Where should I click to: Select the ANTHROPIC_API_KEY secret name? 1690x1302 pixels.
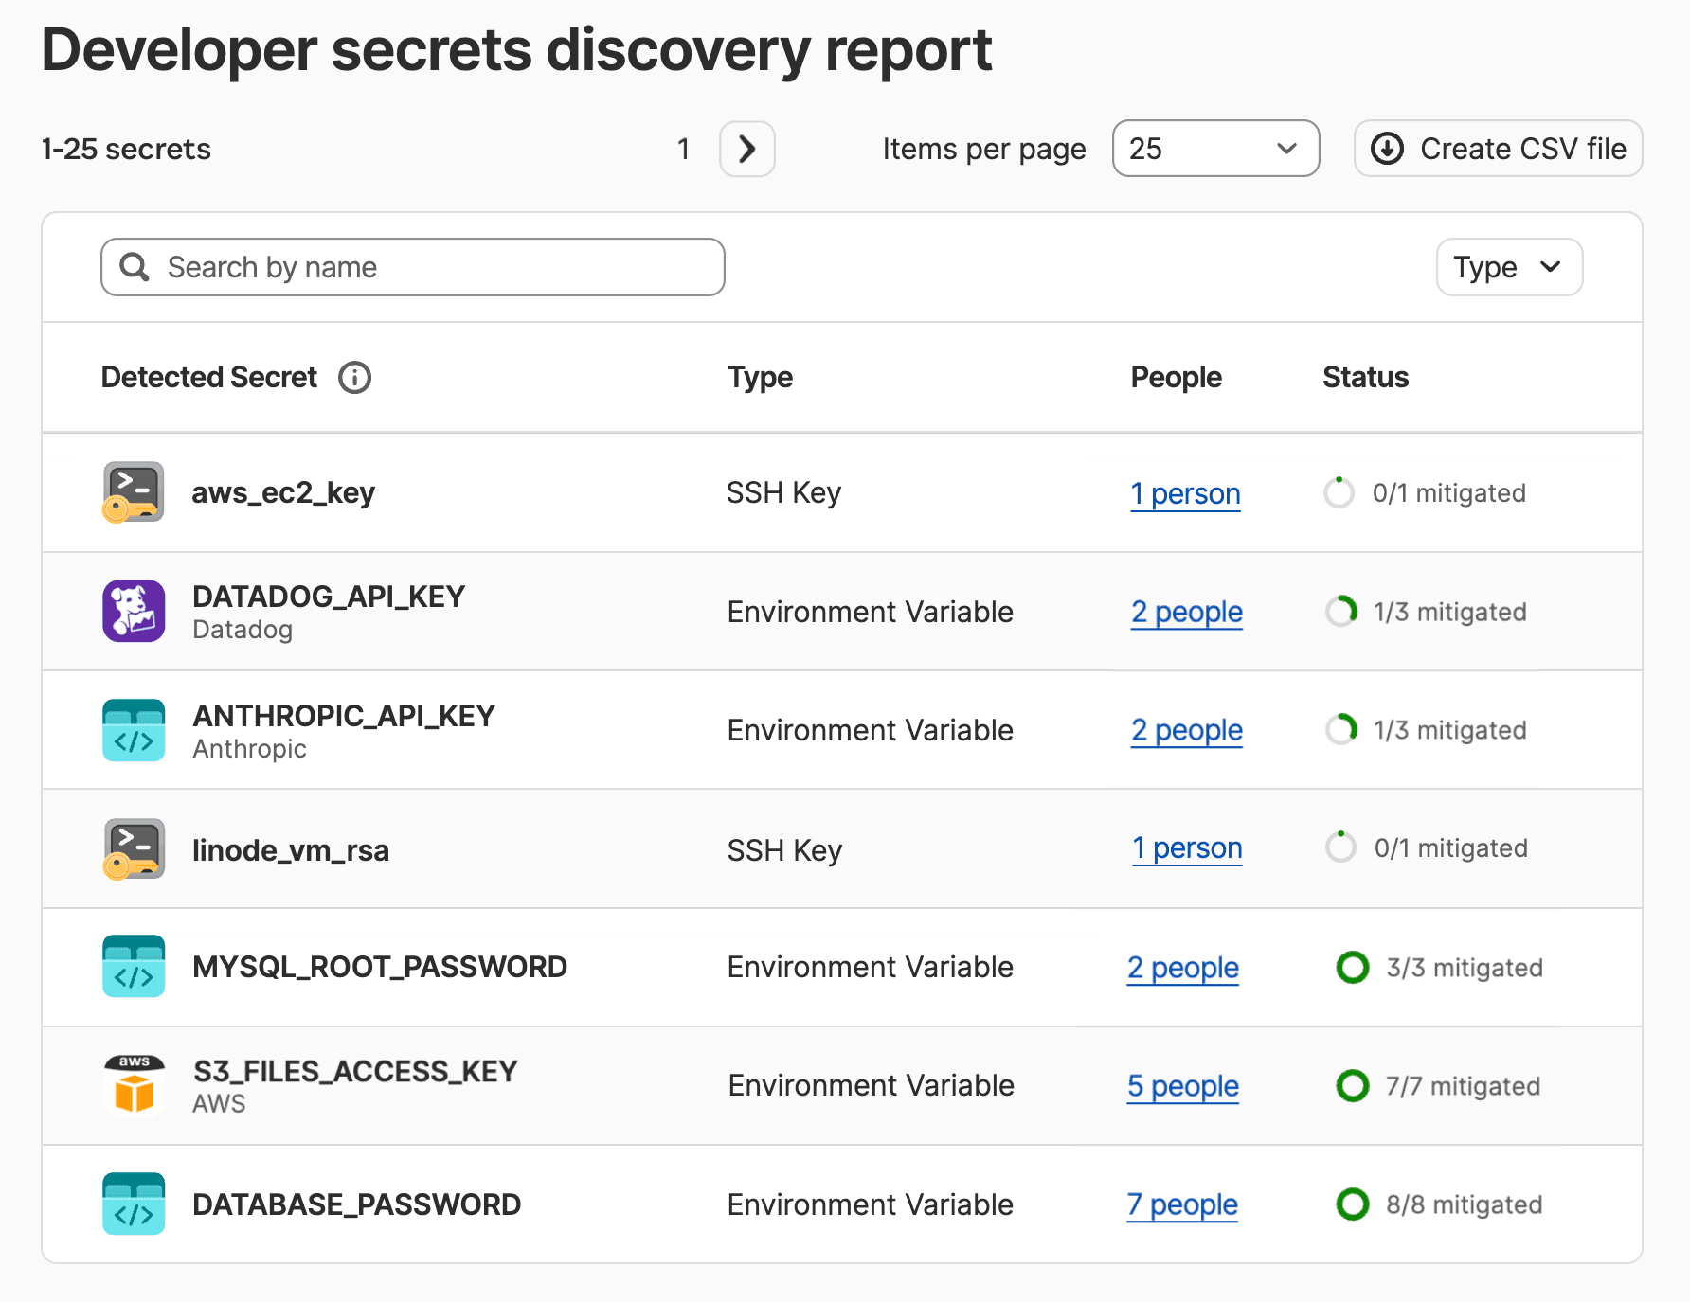(x=344, y=716)
